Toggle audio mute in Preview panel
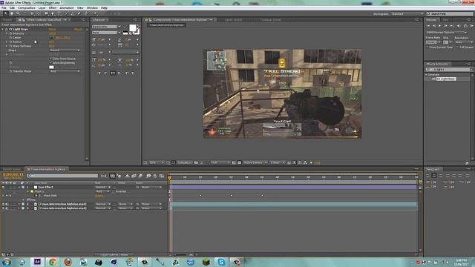The image size is (475, 267). tap(459, 26)
